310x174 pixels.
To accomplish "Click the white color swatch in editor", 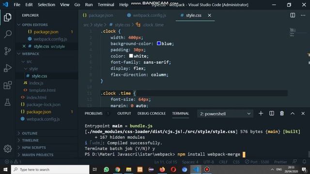I will click(131, 56).
